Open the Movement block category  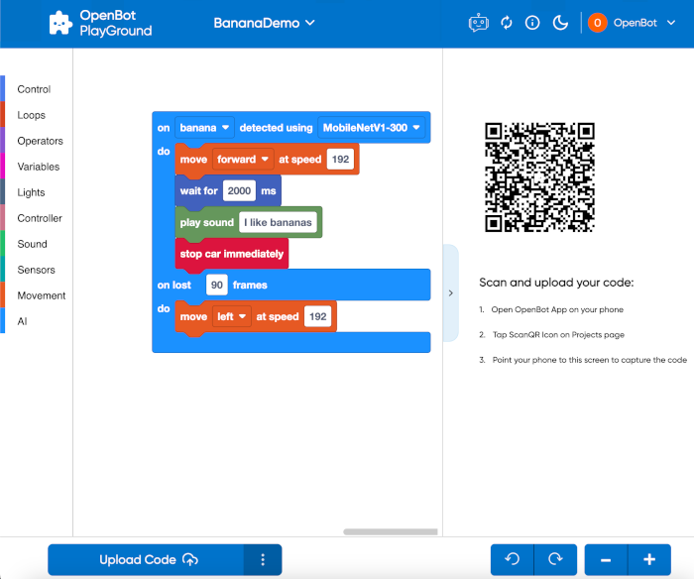[x=42, y=295]
